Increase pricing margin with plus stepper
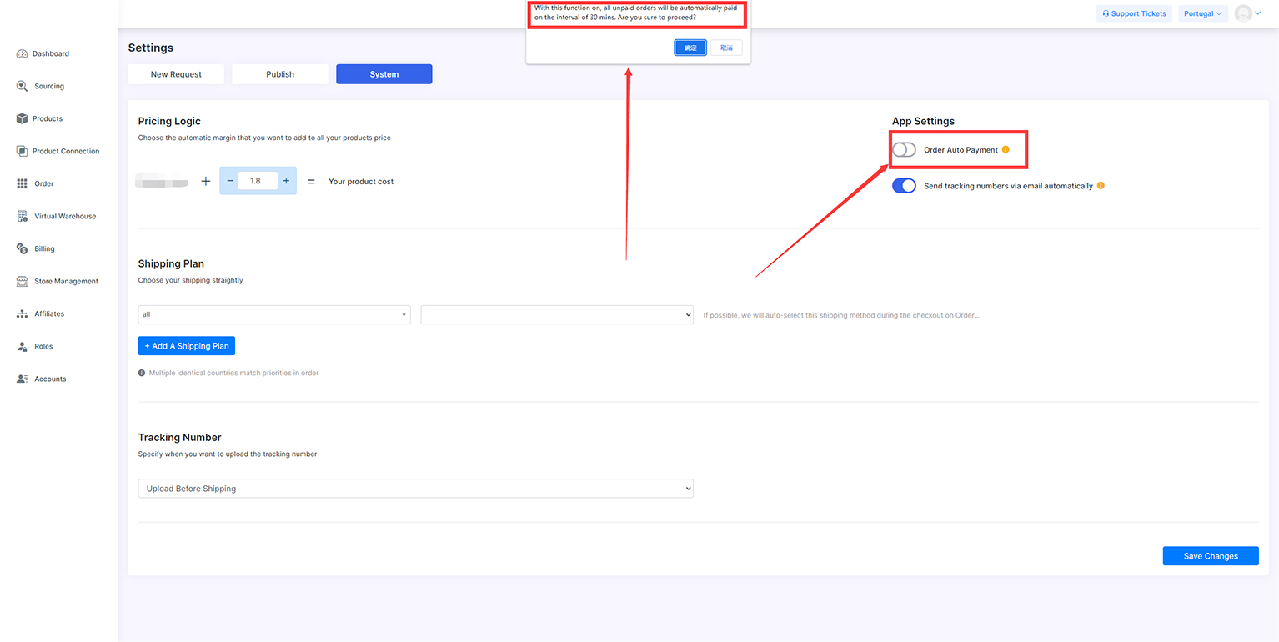 point(286,181)
